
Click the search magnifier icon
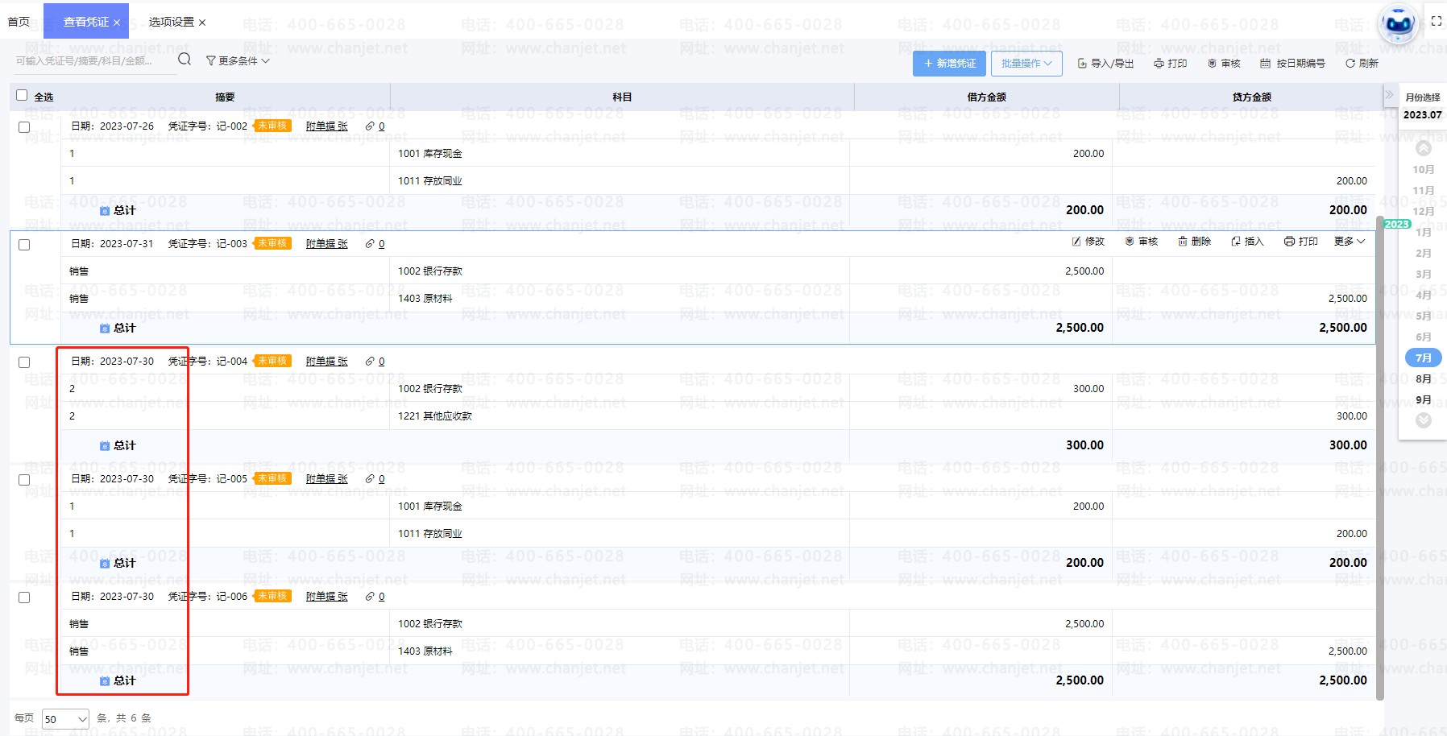[x=185, y=60]
